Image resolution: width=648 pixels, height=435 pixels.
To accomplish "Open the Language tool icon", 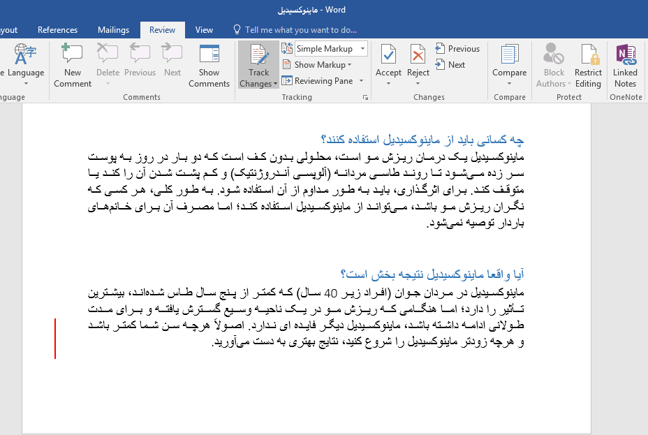I will pyautogui.click(x=25, y=54).
